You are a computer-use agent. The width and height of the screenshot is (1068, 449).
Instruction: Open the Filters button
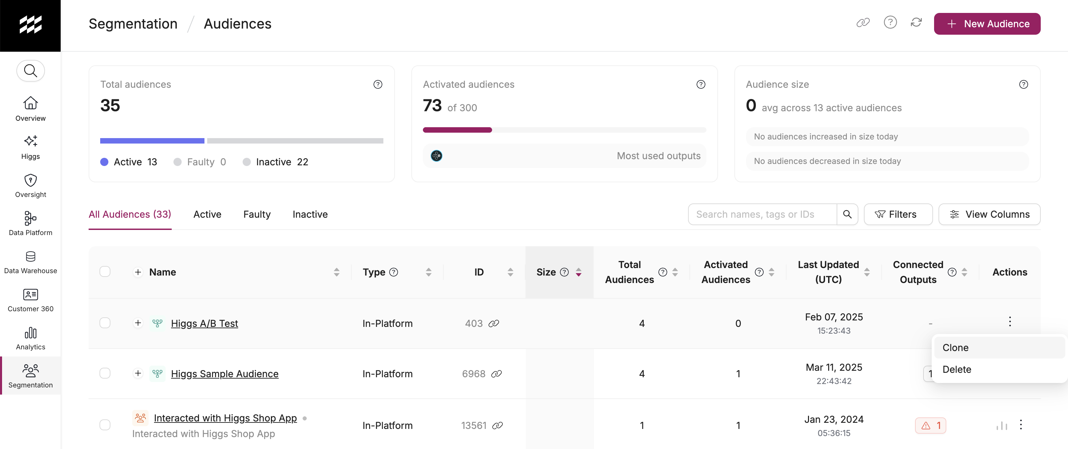click(898, 214)
